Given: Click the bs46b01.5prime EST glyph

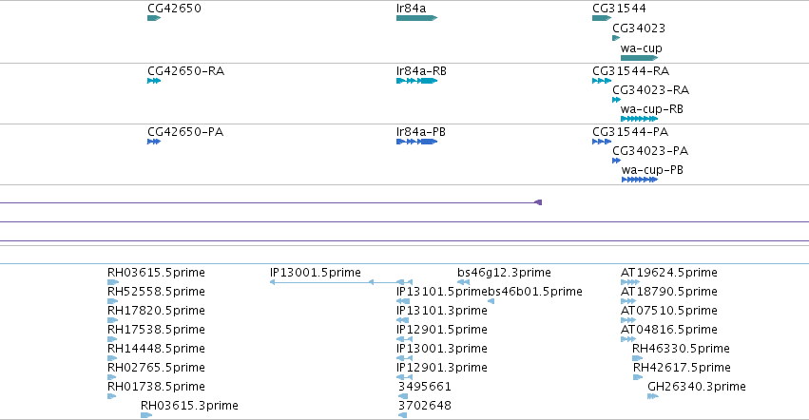Looking at the screenshot, I should tap(491, 301).
